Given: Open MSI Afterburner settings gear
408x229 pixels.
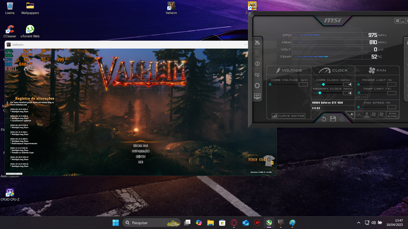Looking at the screenshot, I should tap(257, 86).
